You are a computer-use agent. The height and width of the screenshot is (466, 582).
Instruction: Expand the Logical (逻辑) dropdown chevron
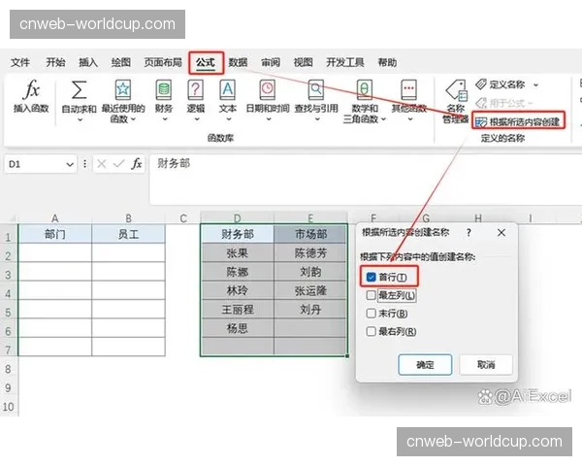[x=196, y=119]
